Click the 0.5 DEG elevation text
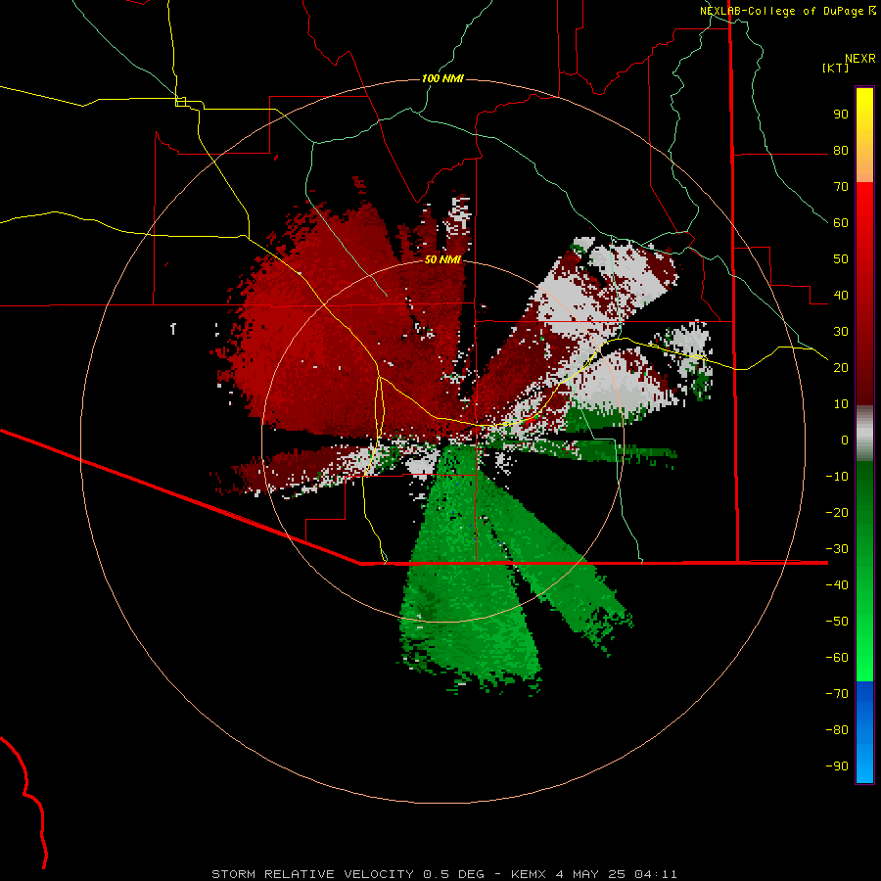Screen dimensions: 881x881 453,874
